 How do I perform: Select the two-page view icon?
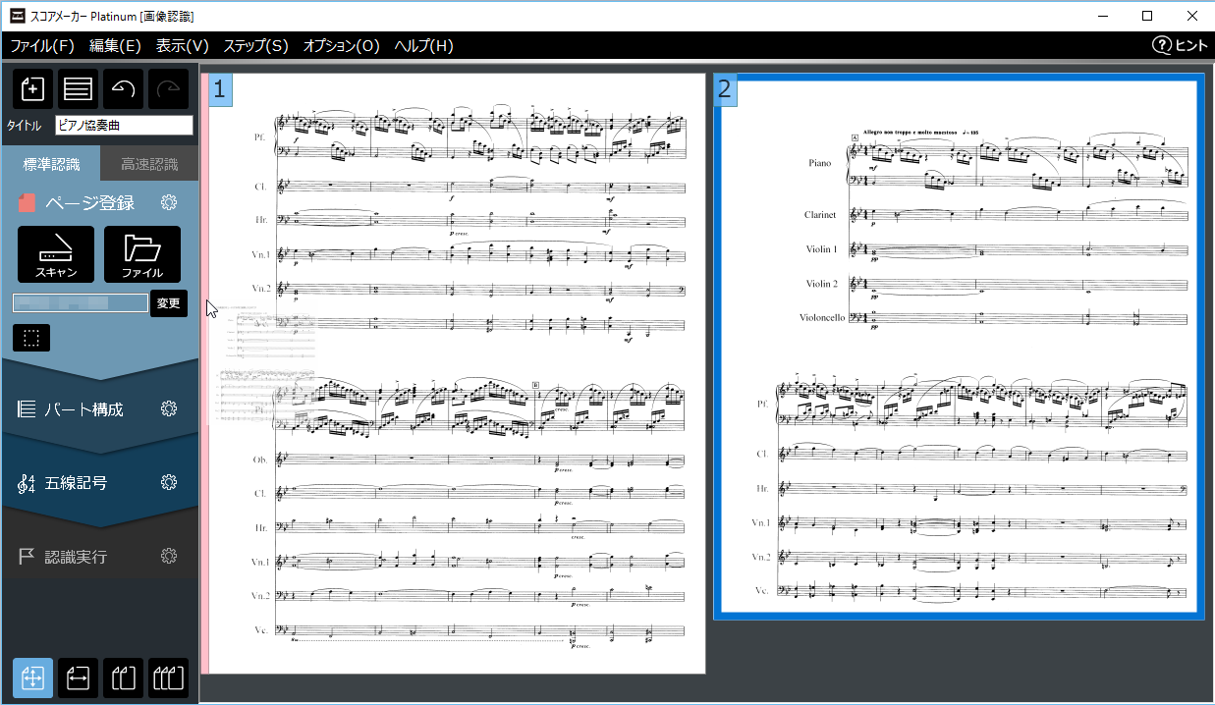[x=123, y=678]
